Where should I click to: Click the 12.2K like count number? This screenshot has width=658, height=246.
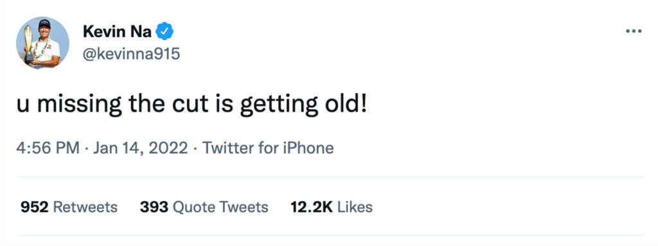(x=312, y=207)
